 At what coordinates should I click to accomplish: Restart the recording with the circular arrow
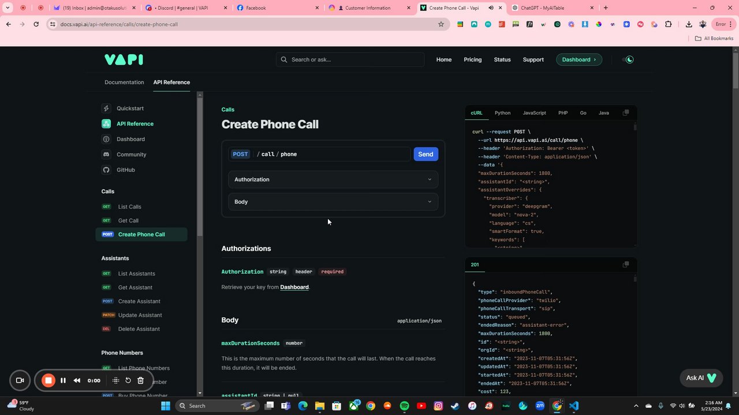tap(128, 380)
